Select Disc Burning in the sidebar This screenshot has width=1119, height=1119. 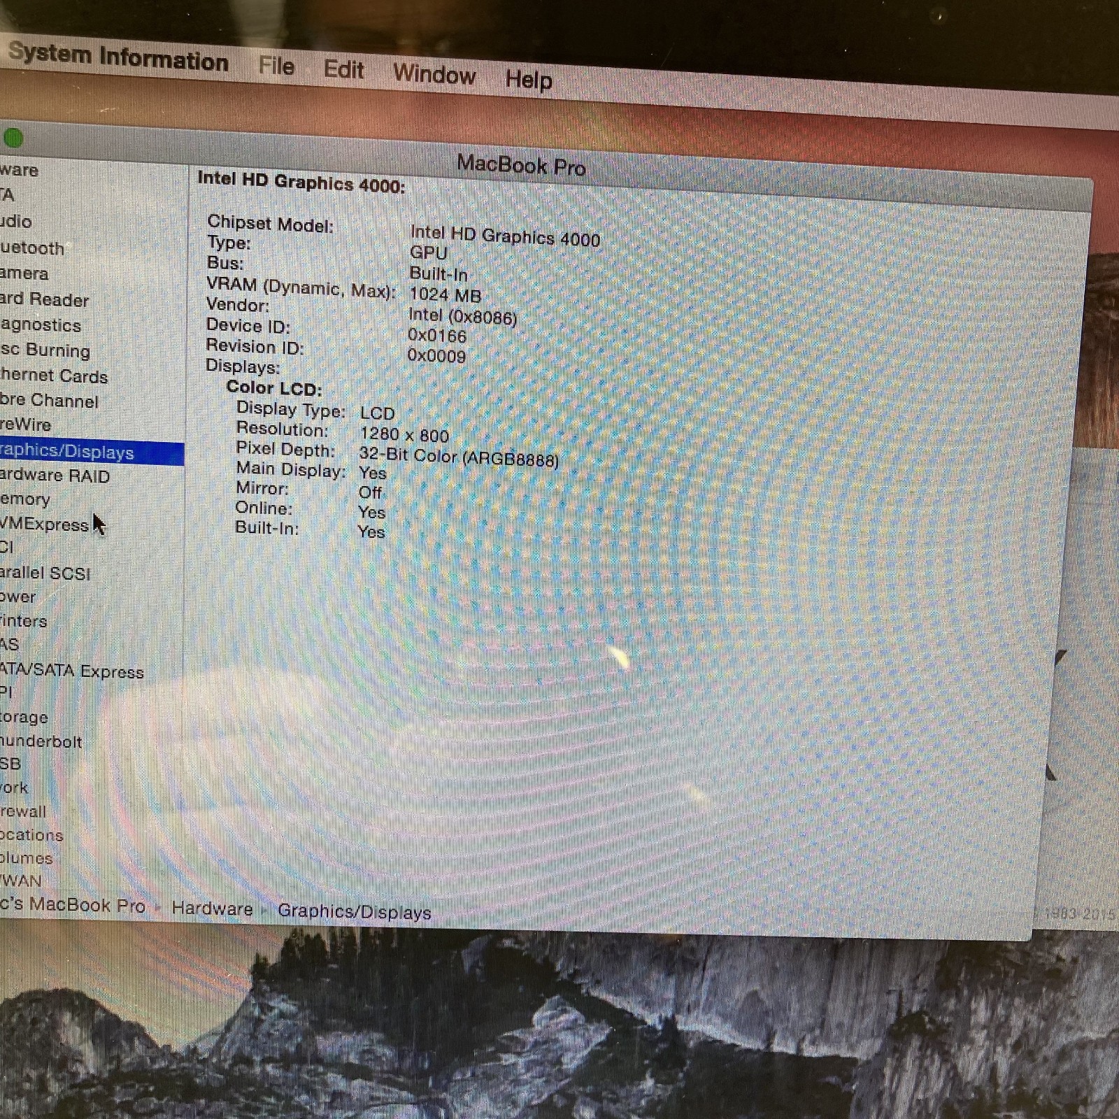click(45, 350)
